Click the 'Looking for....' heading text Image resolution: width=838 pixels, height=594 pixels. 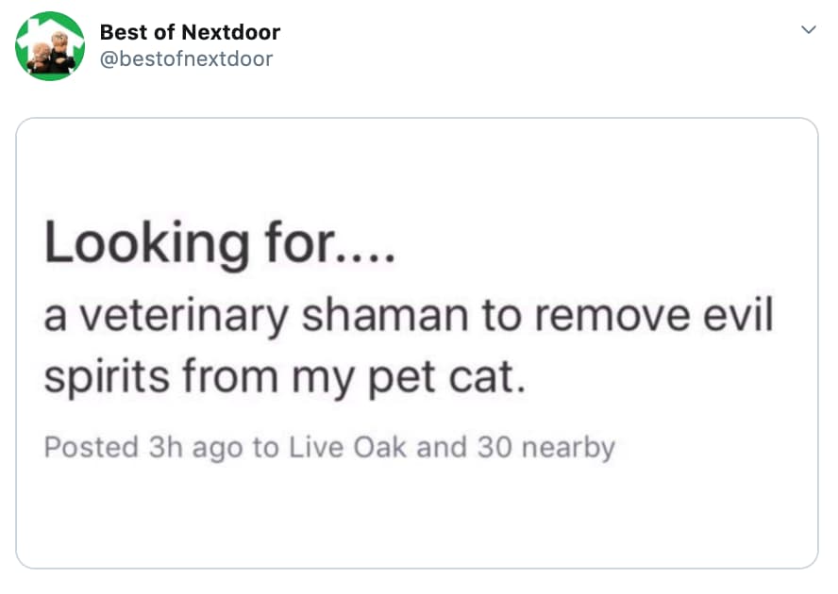pos(222,242)
